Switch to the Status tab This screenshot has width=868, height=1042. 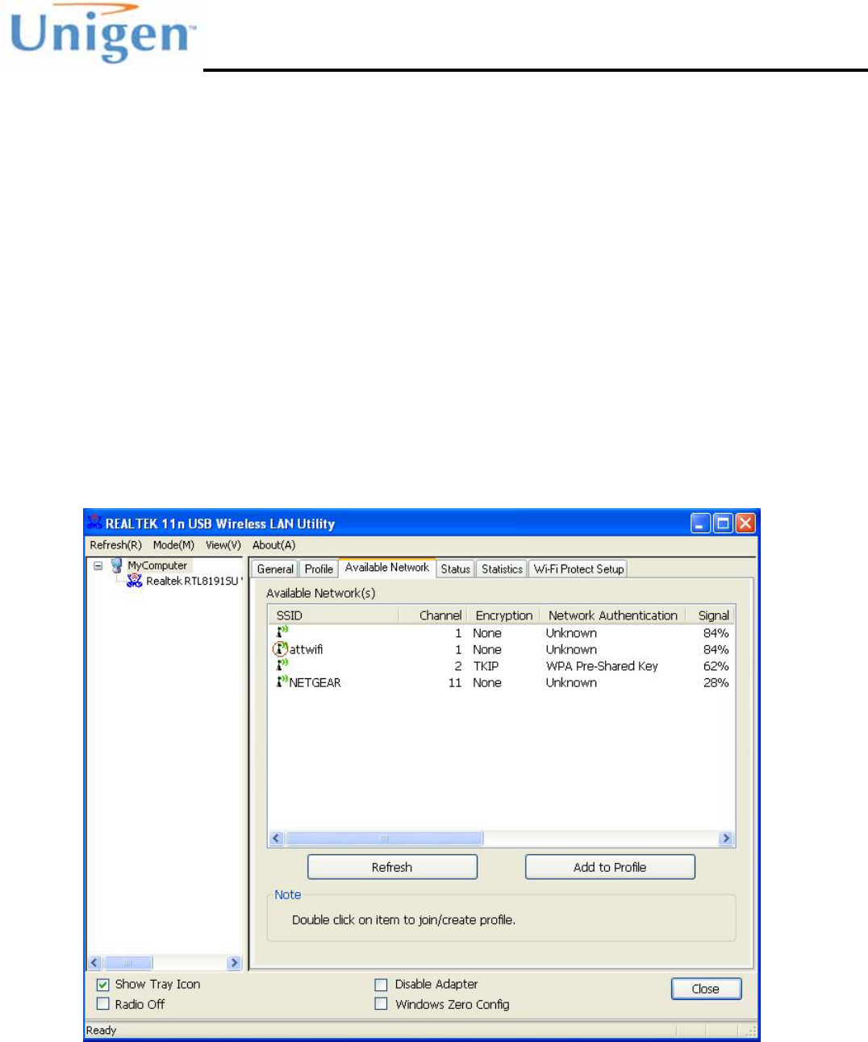tap(455, 569)
